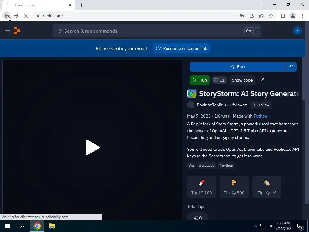309x232 pixels.
Task: Stop loading the page
Action: (26, 16)
